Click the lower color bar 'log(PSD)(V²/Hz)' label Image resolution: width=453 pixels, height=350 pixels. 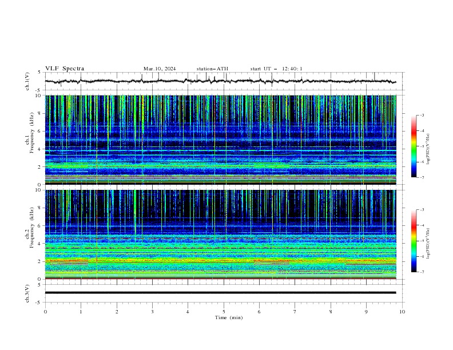click(428, 244)
